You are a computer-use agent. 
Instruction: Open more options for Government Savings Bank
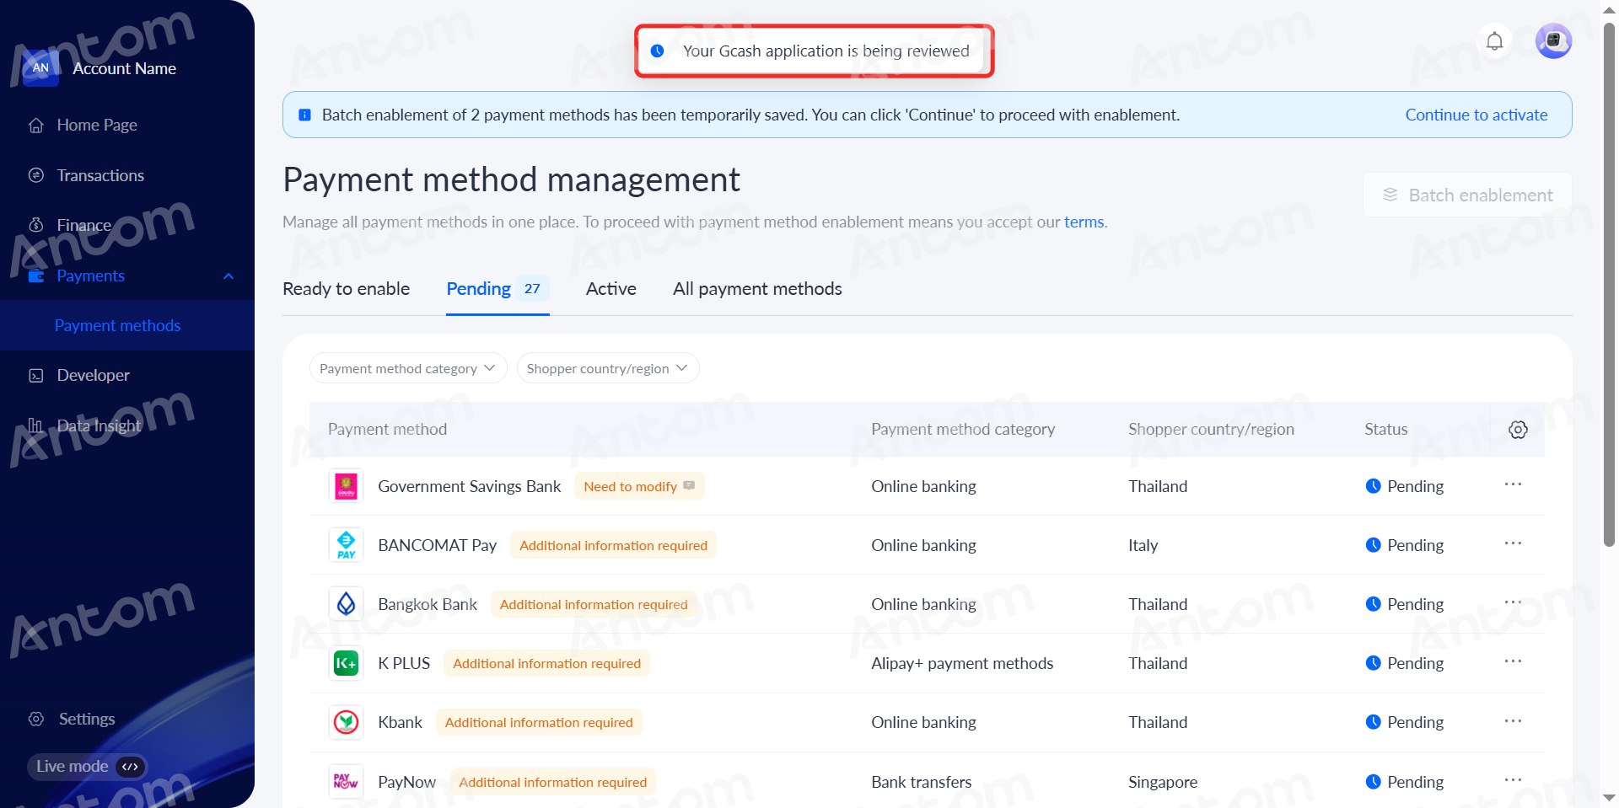coord(1513,484)
